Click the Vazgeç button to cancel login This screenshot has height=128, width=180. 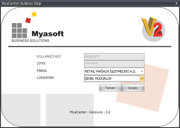click(133, 88)
